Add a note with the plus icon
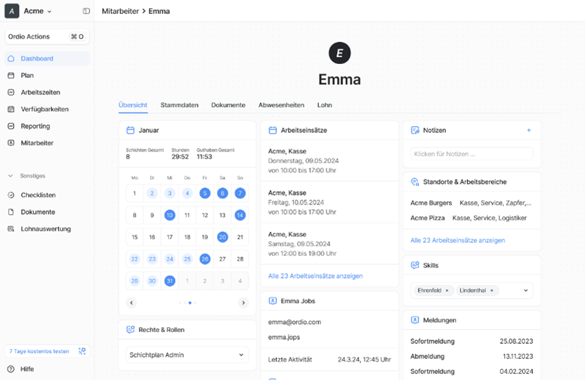 click(528, 130)
